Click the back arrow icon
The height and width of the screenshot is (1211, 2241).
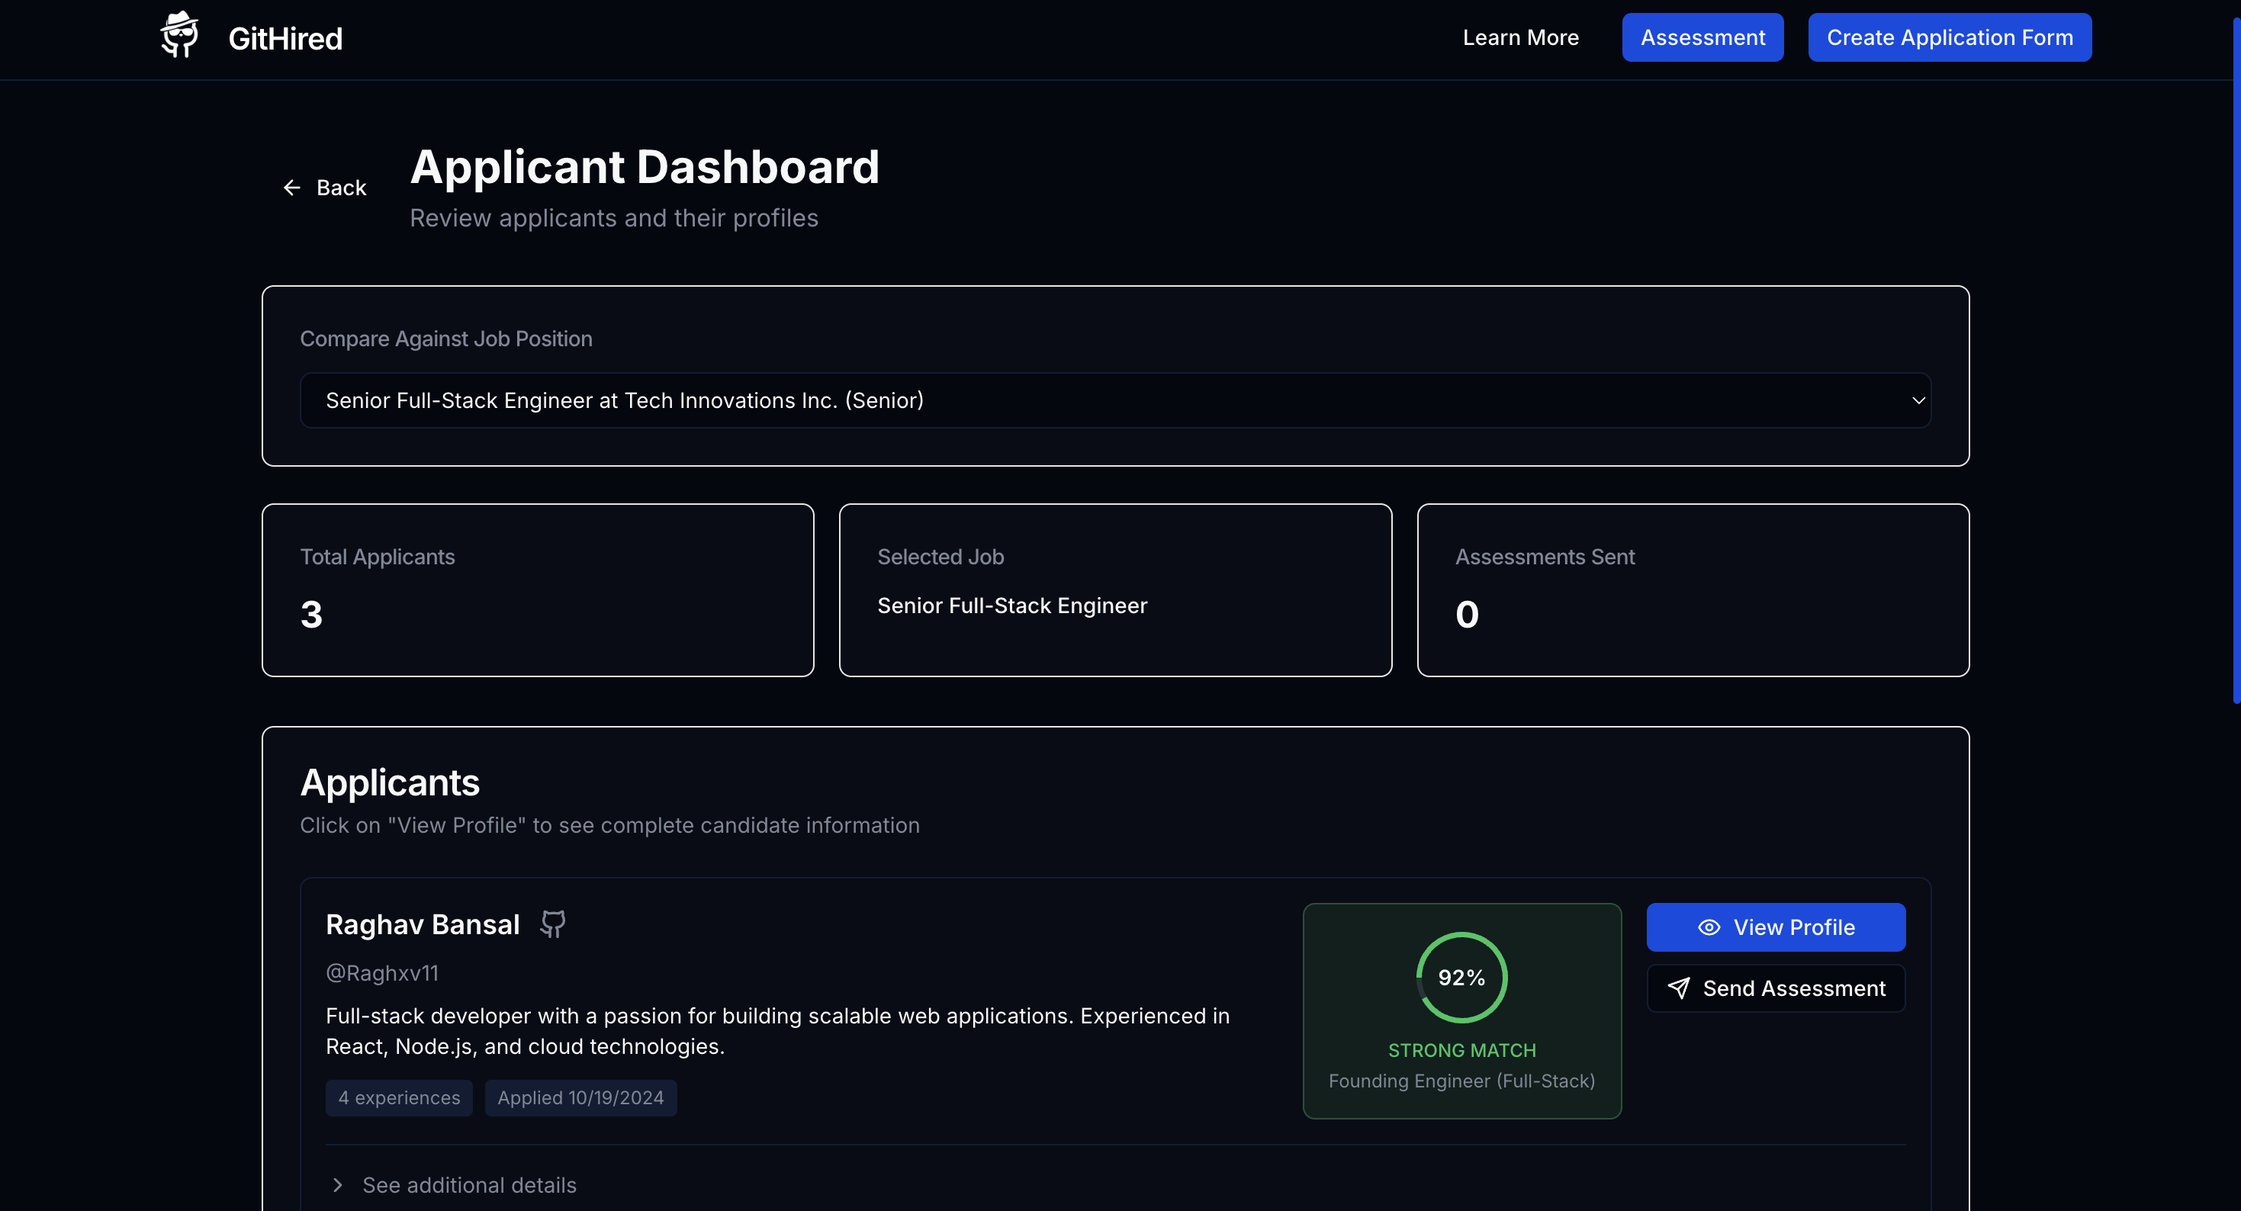click(291, 188)
